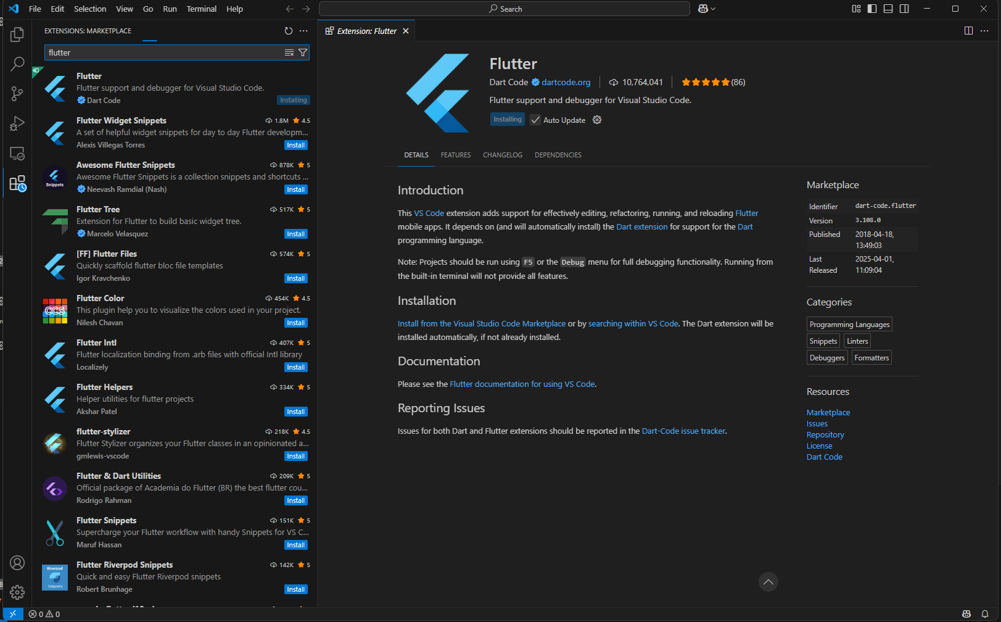Clear extensions search results
The height and width of the screenshot is (622, 1001).
tap(289, 52)
